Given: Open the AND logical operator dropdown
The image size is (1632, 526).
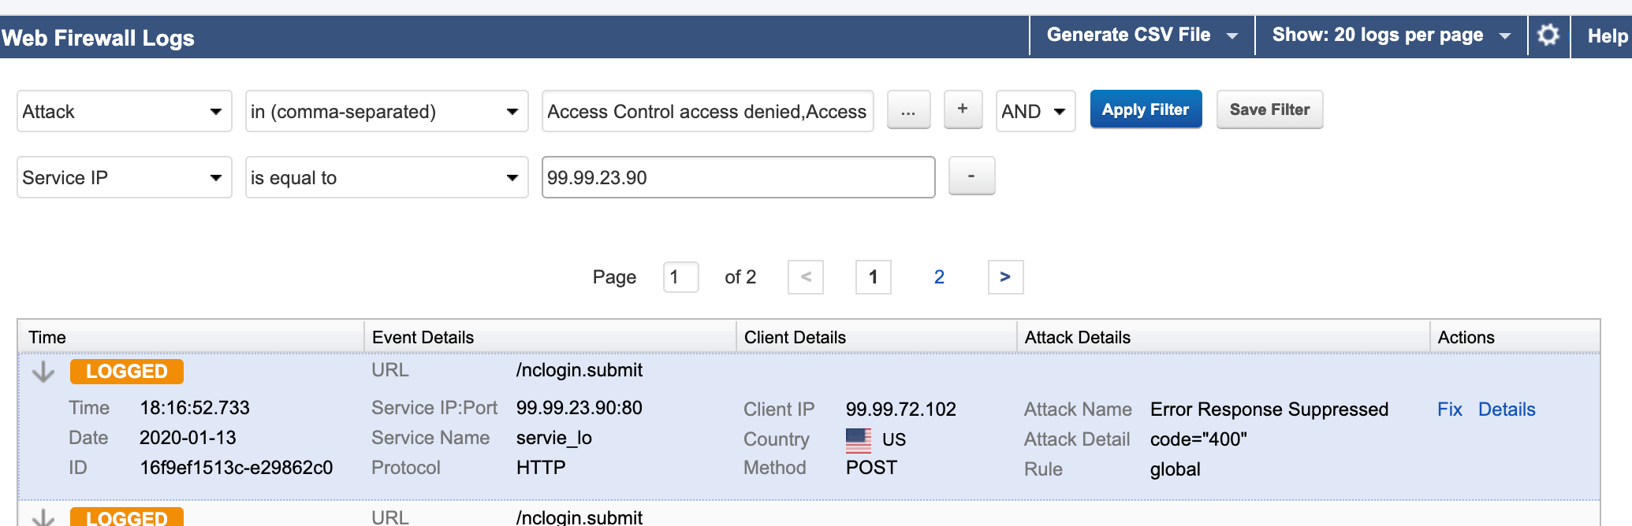Looking at the screenshot, I should click(1035, 112).
